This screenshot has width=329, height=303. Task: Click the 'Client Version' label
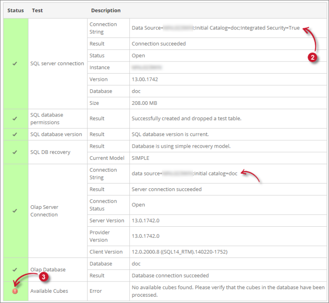point(106,252)
